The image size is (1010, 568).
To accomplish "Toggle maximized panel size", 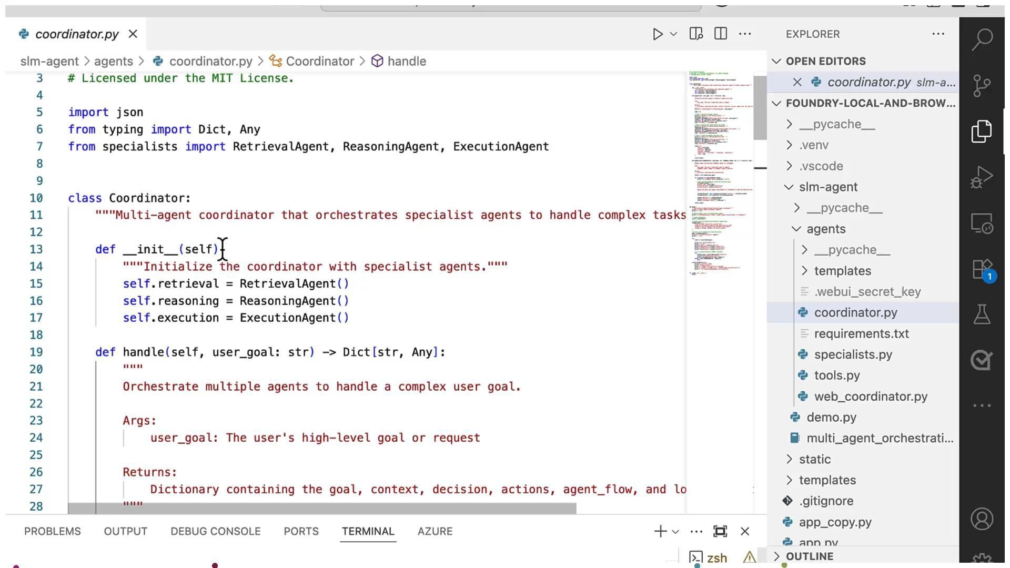I will pyautogui.click(x=720, y=531).
